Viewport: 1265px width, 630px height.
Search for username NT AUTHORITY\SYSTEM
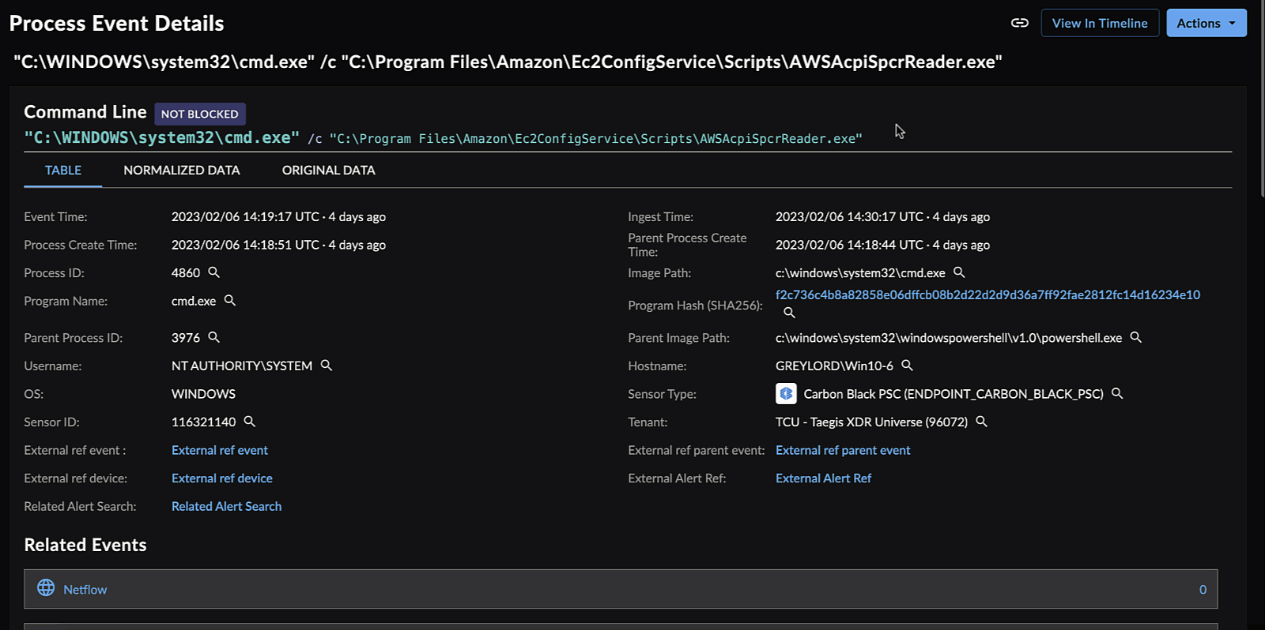(x=326, y=366)
